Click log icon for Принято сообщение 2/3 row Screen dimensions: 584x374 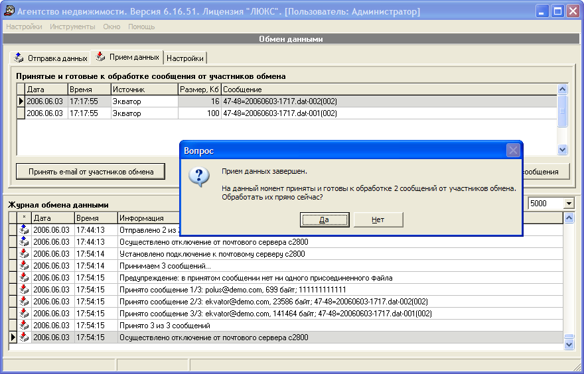(x=24, y=302)
